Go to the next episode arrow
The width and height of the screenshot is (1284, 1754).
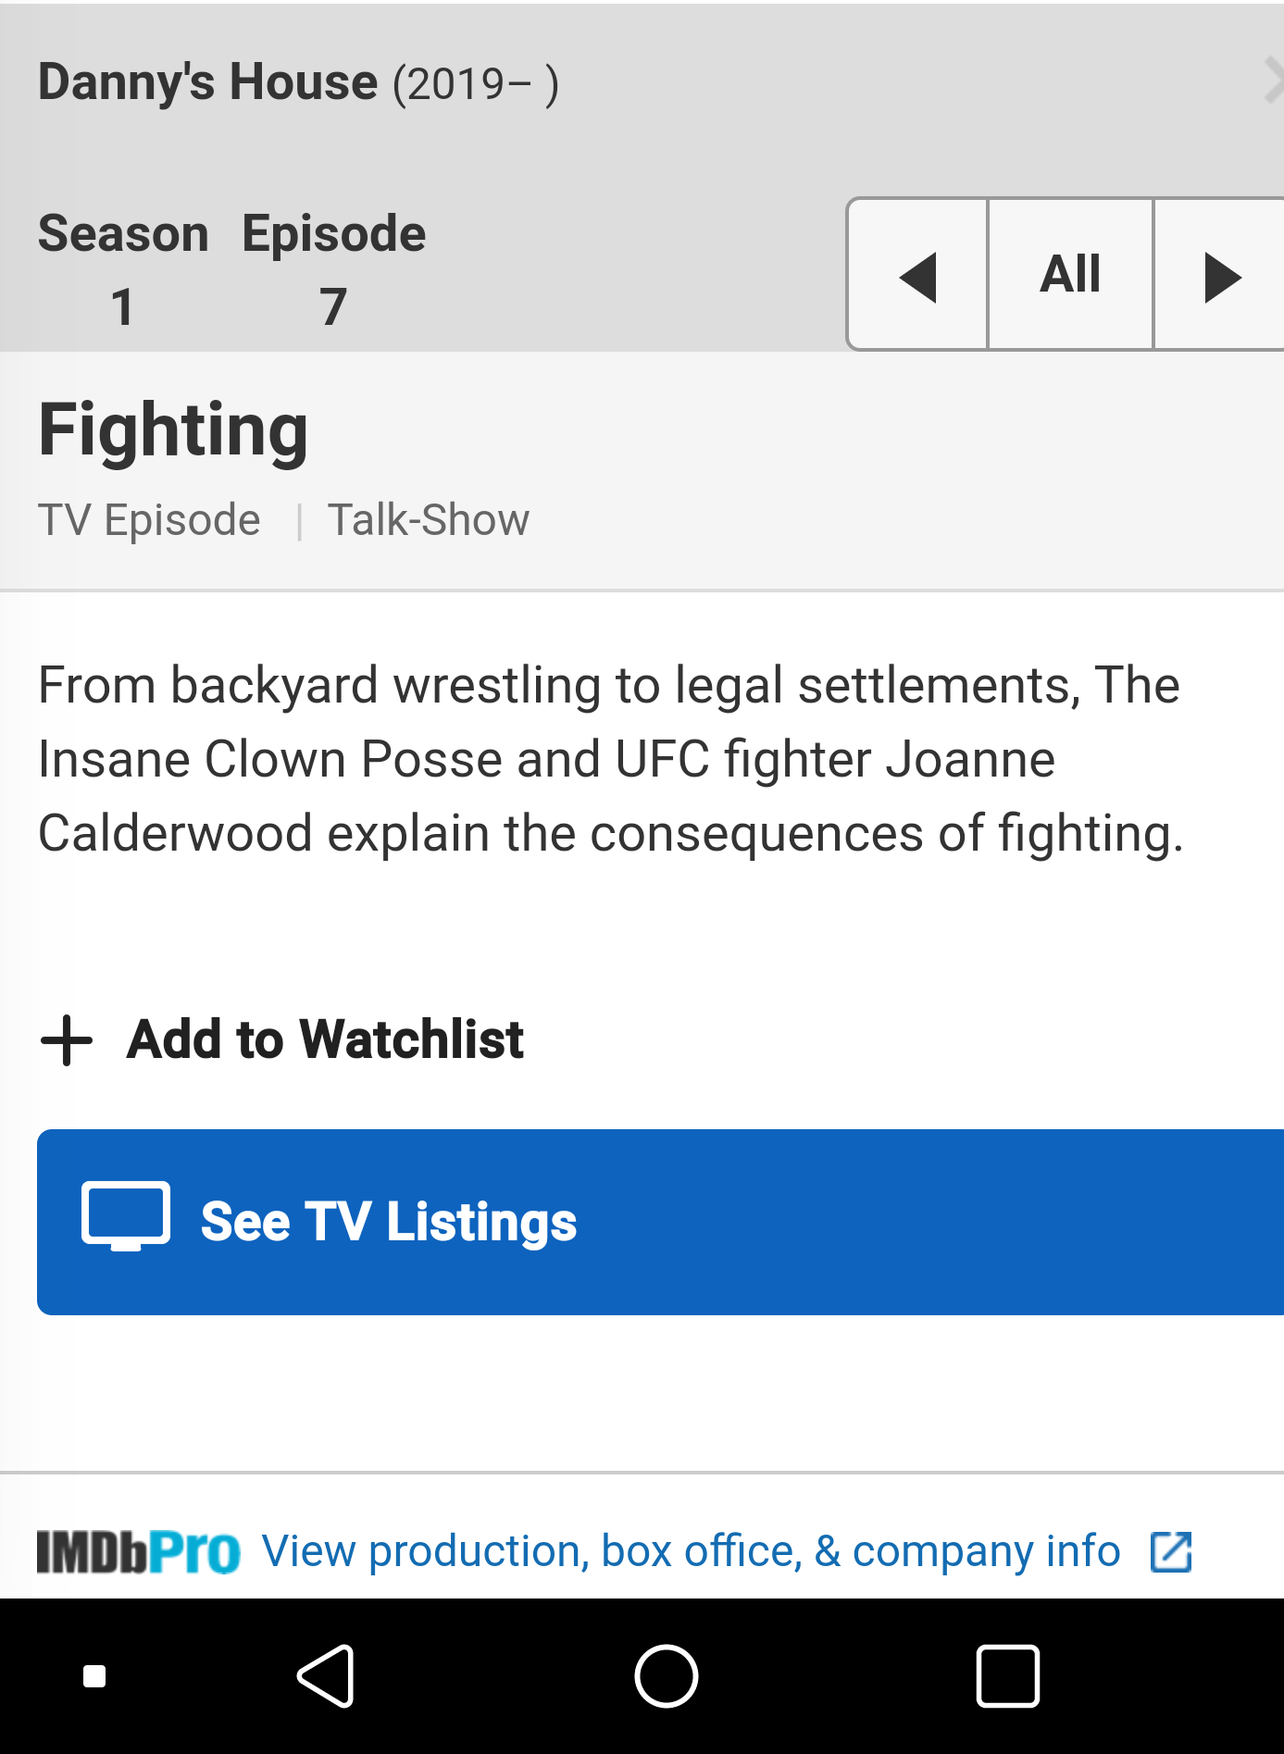pyautogui.click(x=1220, y=275)
